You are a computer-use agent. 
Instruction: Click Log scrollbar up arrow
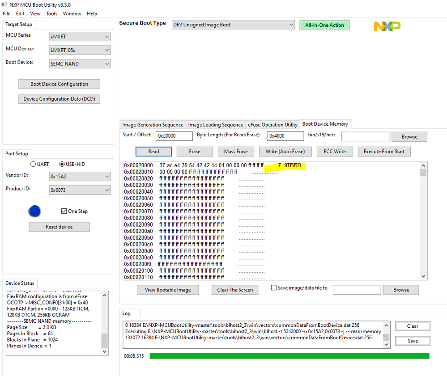(x=386, y=325)
